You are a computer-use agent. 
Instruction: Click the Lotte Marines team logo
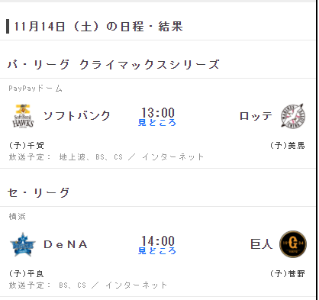pyautogui.click(x=293, y=116)
